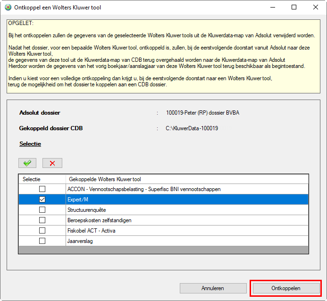Click the Gekoppelde Wolters Kluwer tool header
This screenshot has width=327, height=301.
[x=105, y=179]
